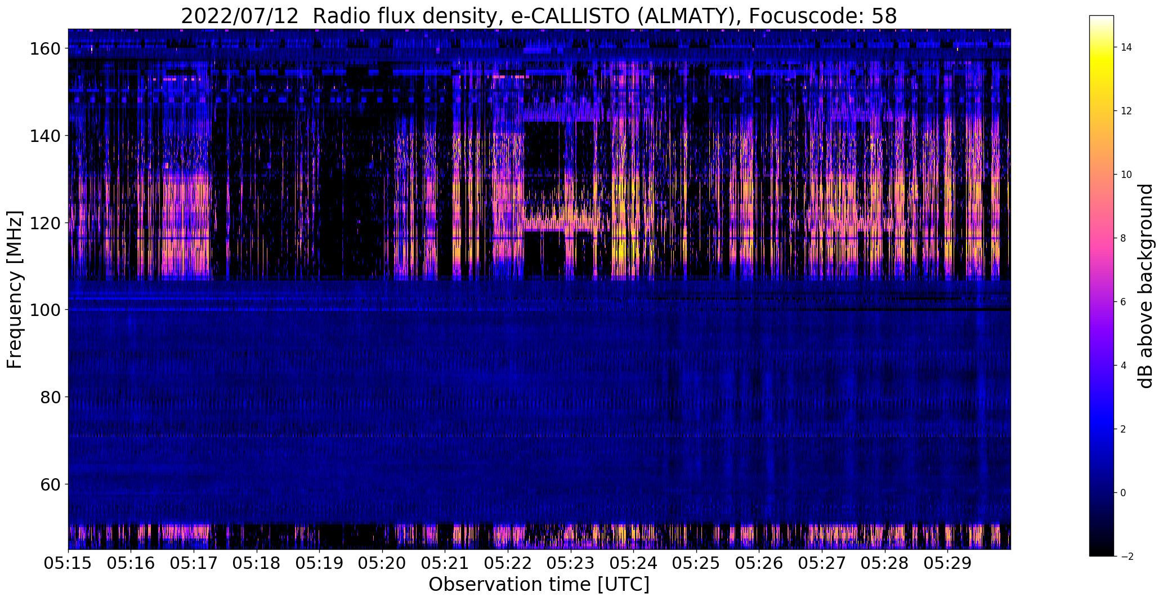
Task: Click the 160 frequency tick label
Action: click(x=45, y=49)
